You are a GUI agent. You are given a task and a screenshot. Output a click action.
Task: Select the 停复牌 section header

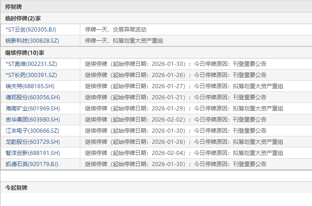13,7
